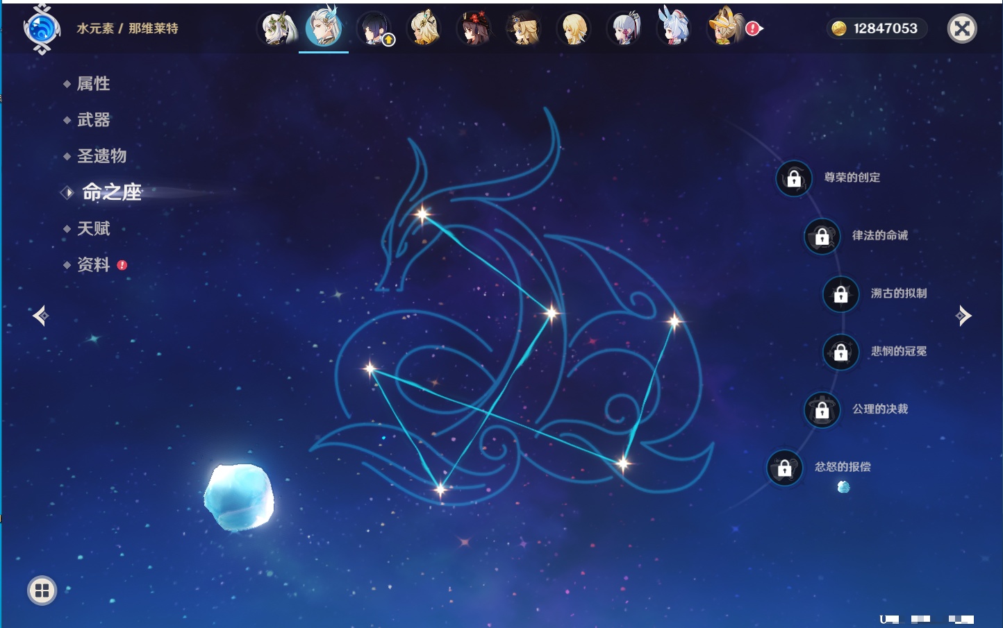Screen dimensions: 1003x628
Task: Switch to Hu Tao's character portrait
Action: pos(474,29)
